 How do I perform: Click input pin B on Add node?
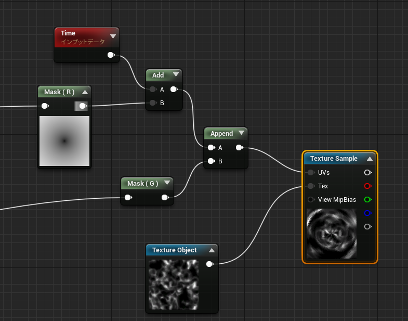(153, 103)
